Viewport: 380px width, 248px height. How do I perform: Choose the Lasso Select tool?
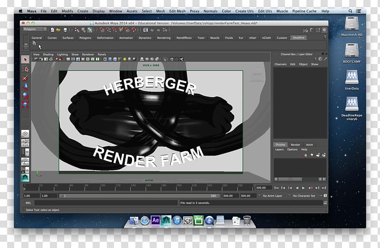[25, 69]
